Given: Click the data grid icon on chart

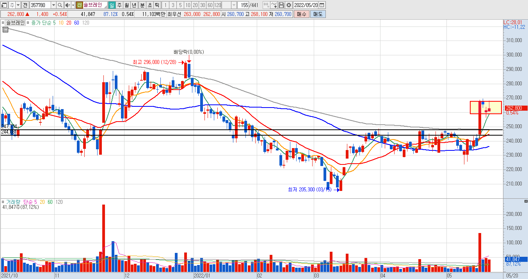Looking at the screenshot, I should (6, 30).
